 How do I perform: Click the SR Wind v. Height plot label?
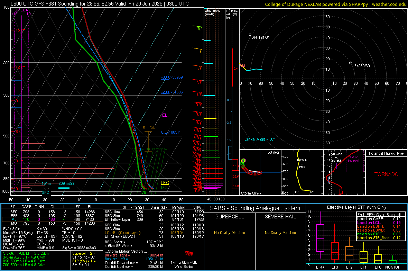(x=336, y=157)
